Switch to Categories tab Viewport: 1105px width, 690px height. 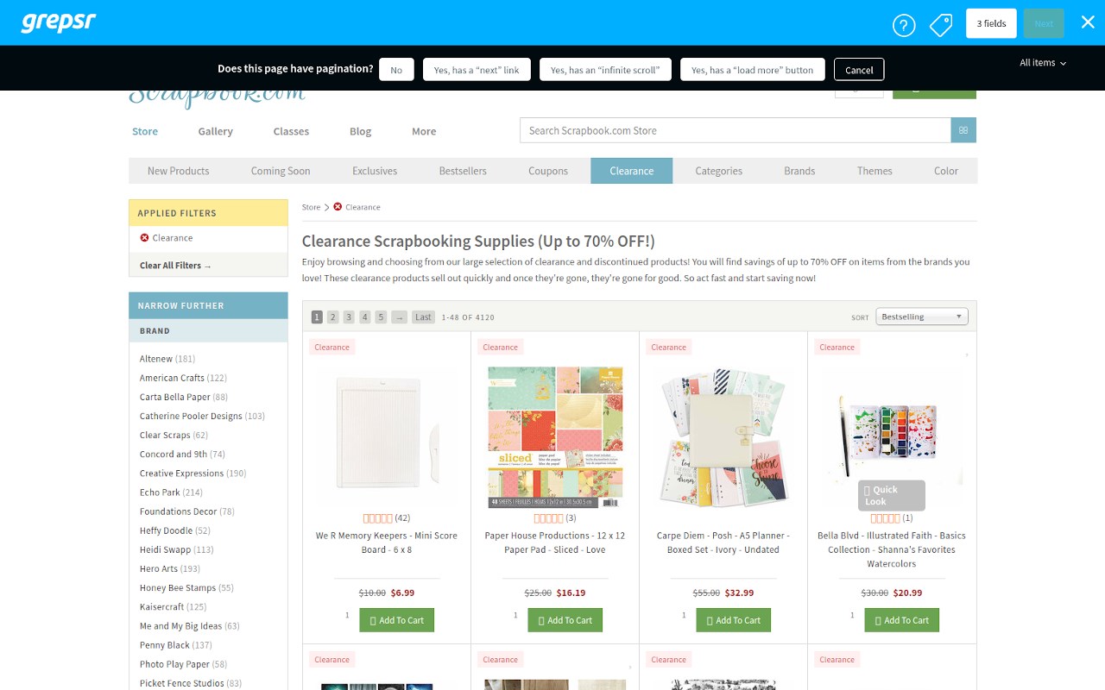[718, 171]
